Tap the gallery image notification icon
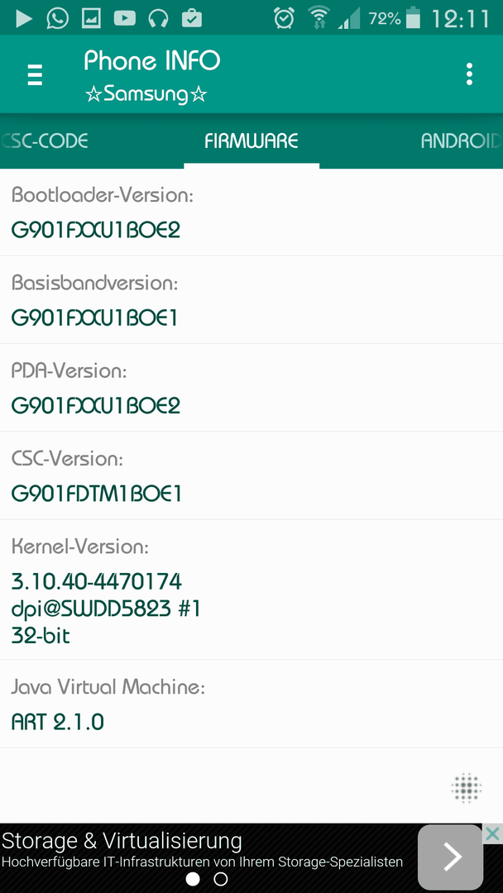The width and height of the screenshot is (503, 893). coord(91,19)
